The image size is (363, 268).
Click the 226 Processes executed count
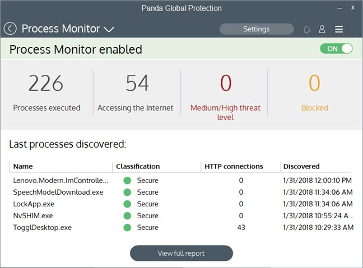coord(46,83)
